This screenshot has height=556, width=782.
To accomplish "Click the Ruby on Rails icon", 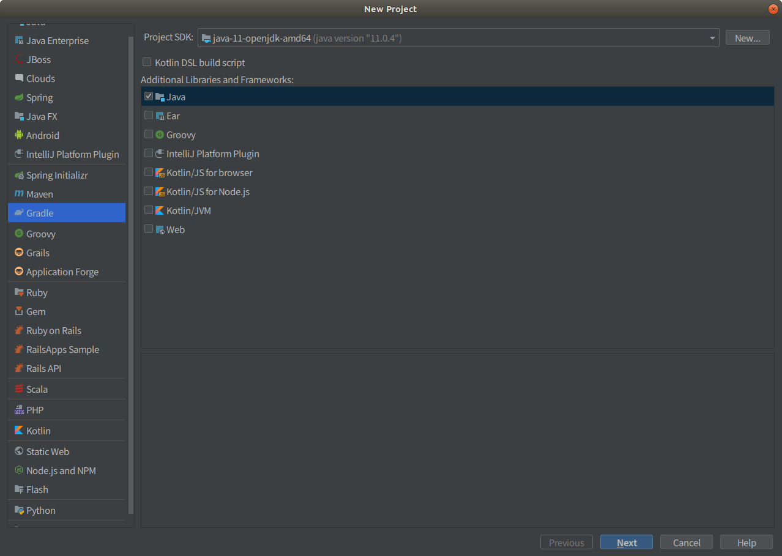I will point(19,331).
